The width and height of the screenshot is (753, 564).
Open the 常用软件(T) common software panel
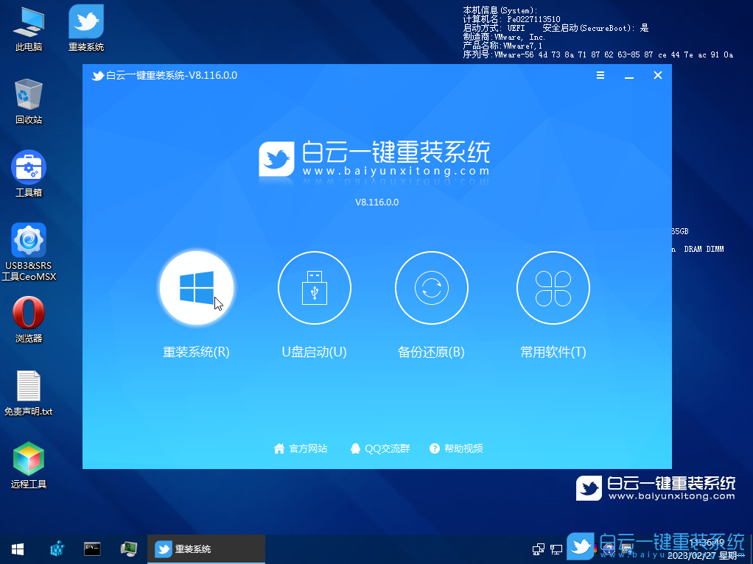[x=553, y=288]
